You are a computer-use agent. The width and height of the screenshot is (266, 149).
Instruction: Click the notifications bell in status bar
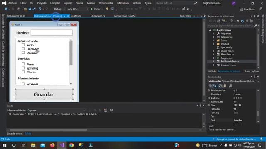[x=261, y=139]
